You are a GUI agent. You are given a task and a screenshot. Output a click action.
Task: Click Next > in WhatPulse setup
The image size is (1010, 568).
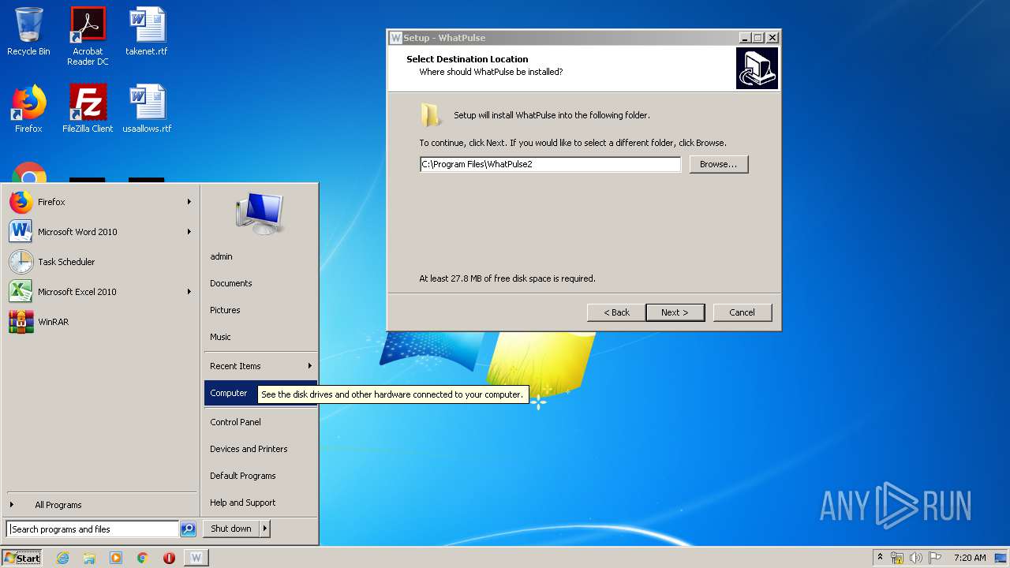tap(675, 312)
